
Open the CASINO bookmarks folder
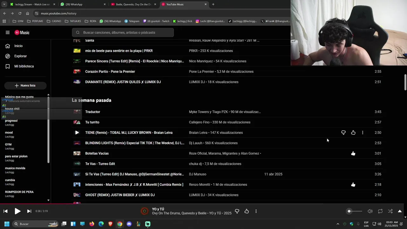tap(54, 21)
